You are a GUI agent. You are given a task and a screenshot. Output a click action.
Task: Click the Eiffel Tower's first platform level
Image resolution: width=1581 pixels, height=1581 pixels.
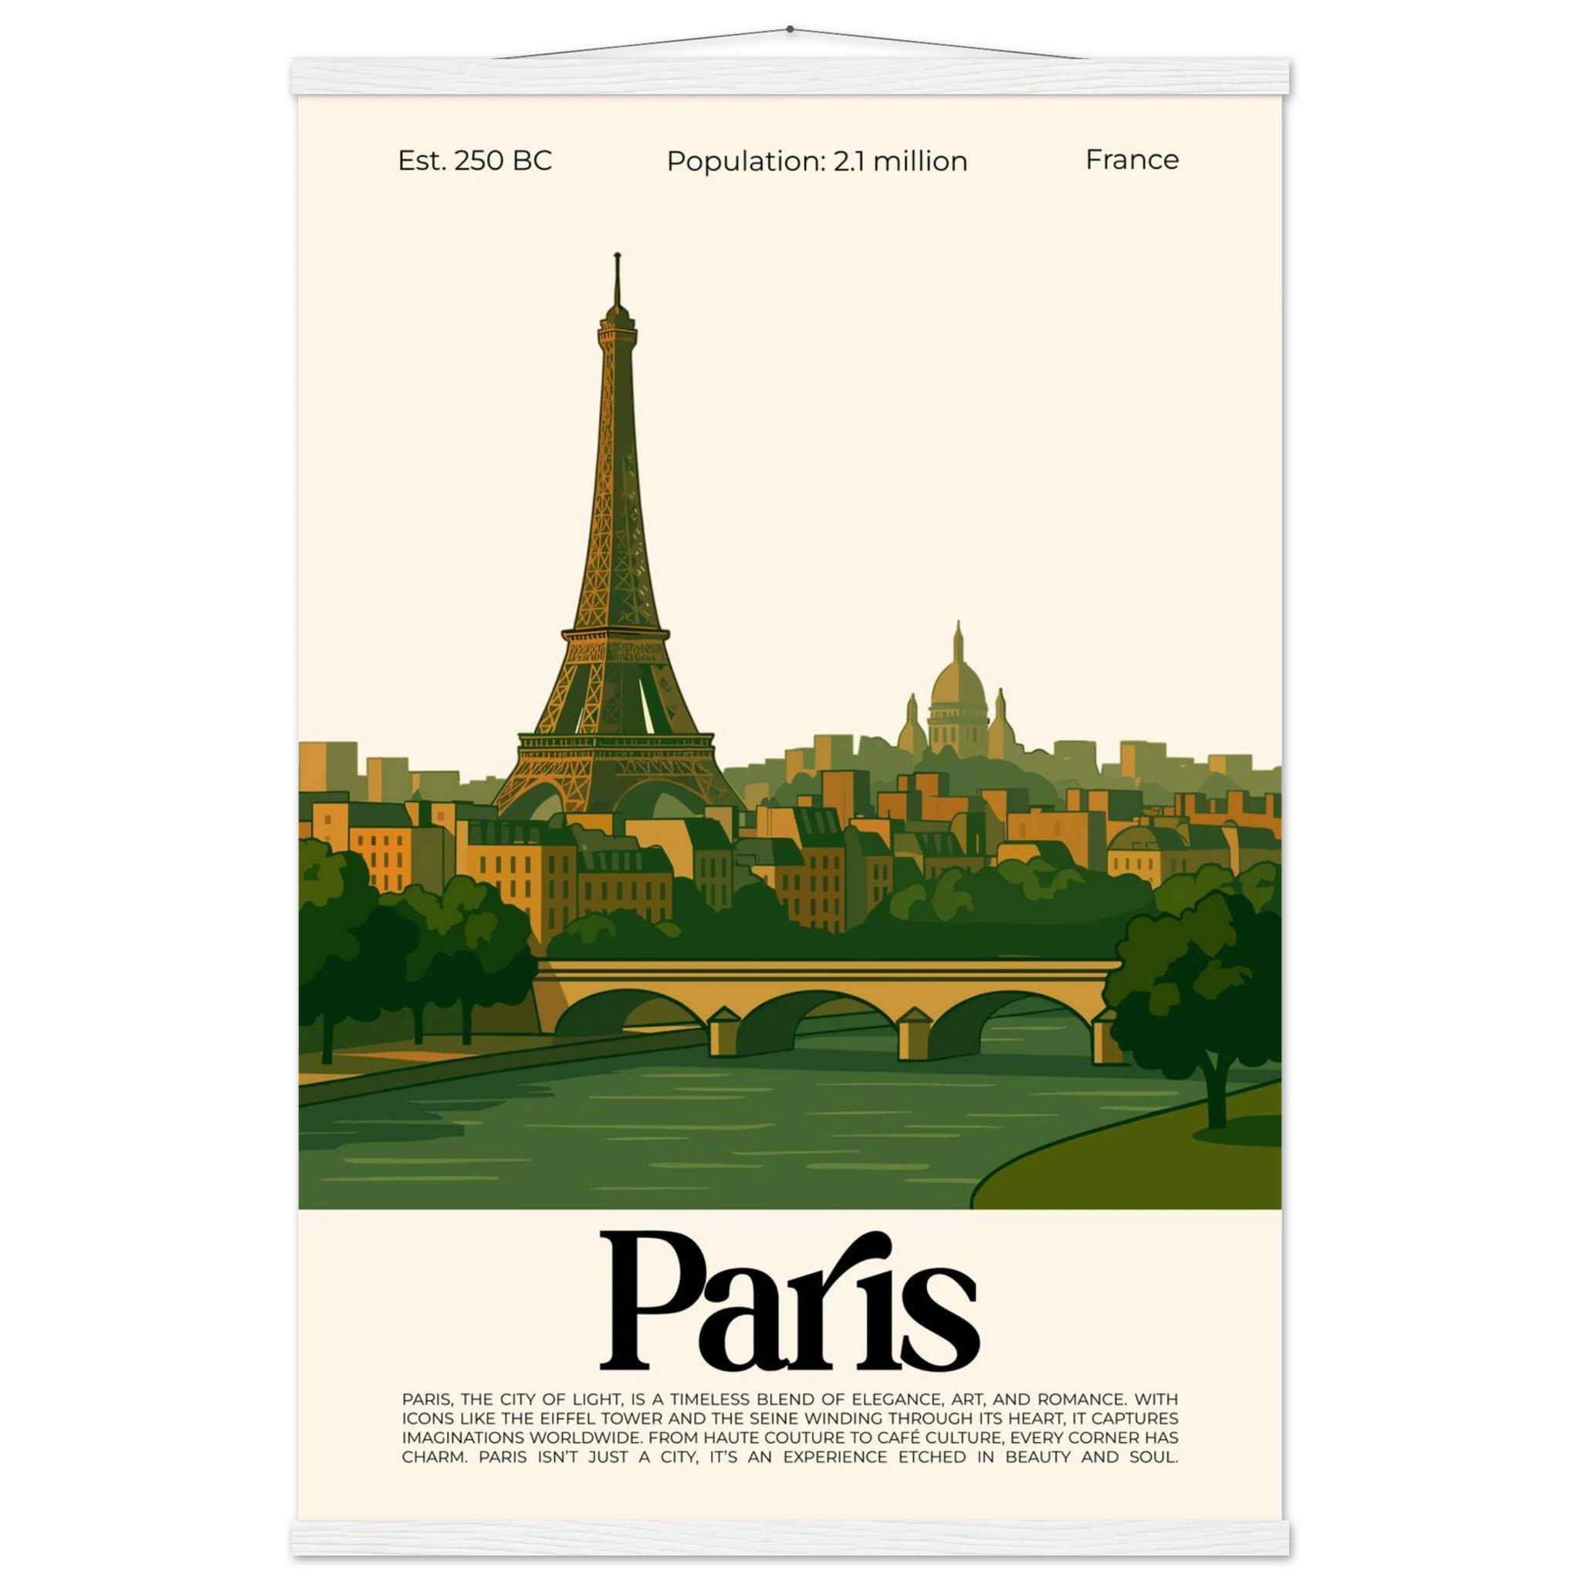pyautogui.click(x=616, y=746)
